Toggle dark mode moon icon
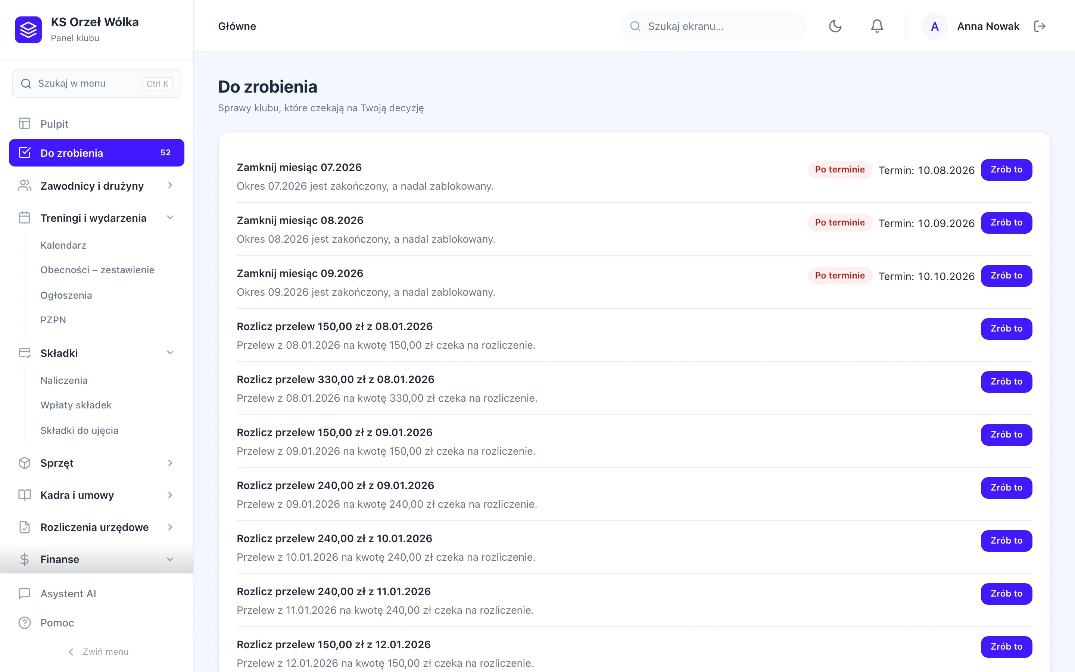The image size is (1075, 672). click(835, 26)
